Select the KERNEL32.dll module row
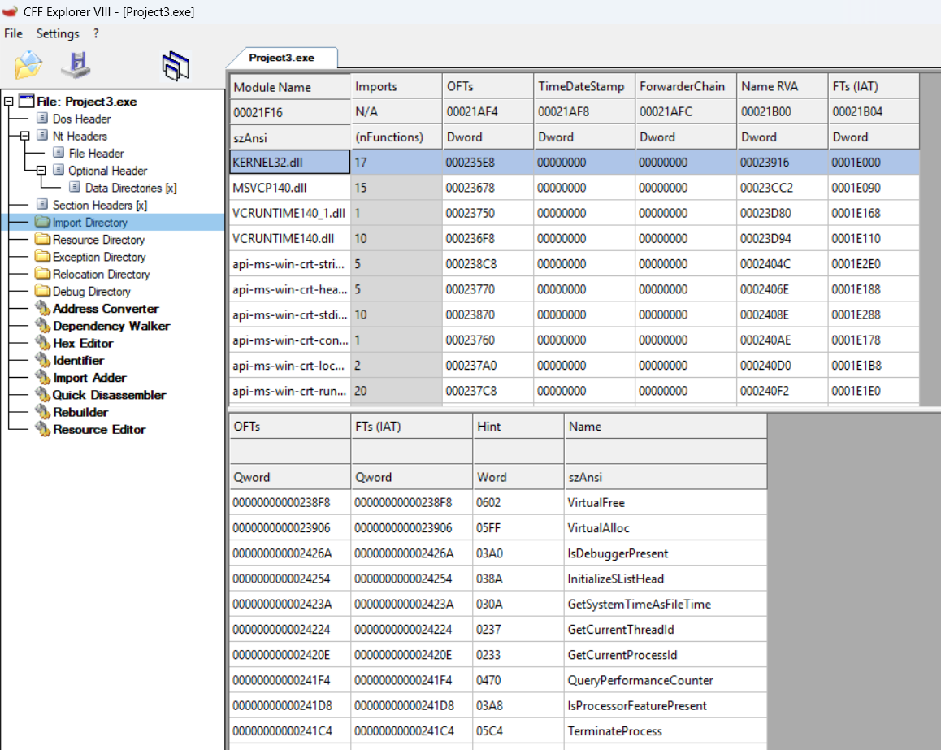 [575, 163]
